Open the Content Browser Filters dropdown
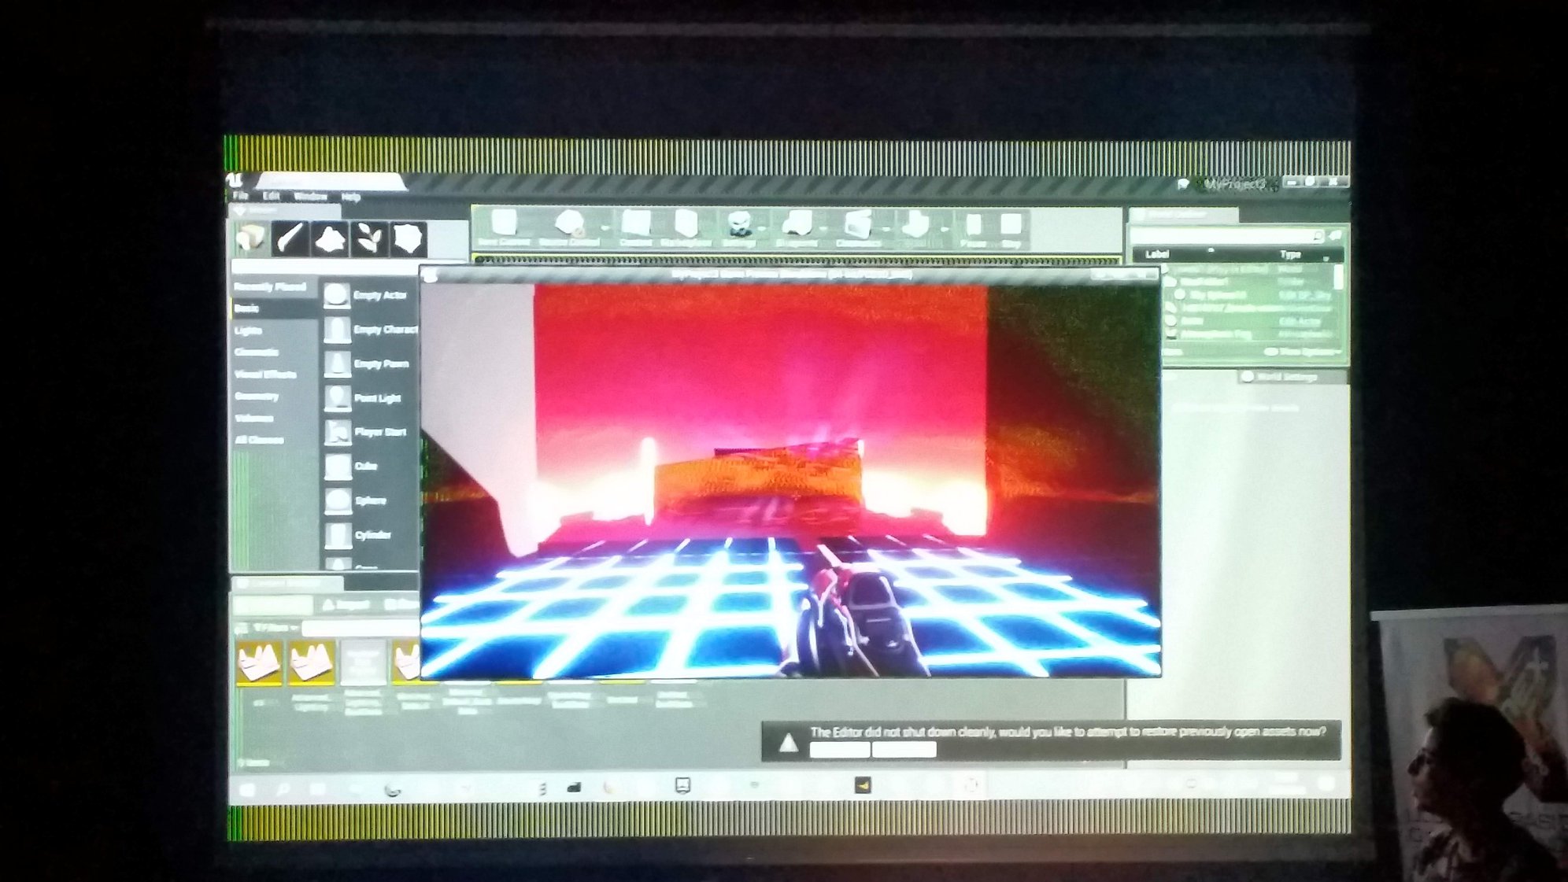The height and width of the screenshot is (882, 1568). pos(275,628)
